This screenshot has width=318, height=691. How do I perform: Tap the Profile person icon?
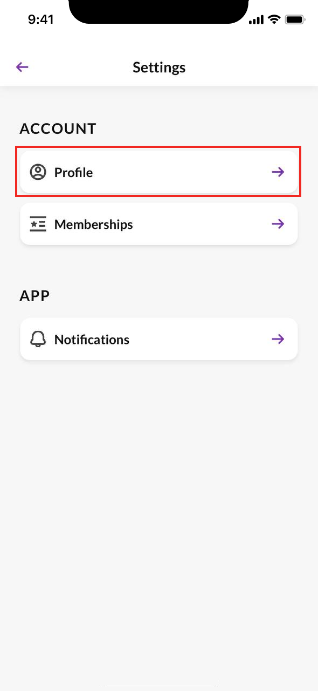pos(38,172)
